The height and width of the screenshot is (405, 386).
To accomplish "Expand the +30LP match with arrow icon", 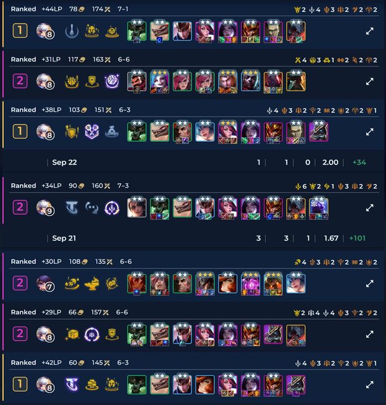I will tap(370, 283).
